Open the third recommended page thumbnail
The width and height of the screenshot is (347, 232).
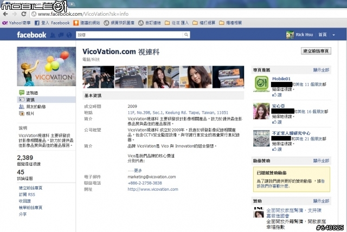(261, 138)
